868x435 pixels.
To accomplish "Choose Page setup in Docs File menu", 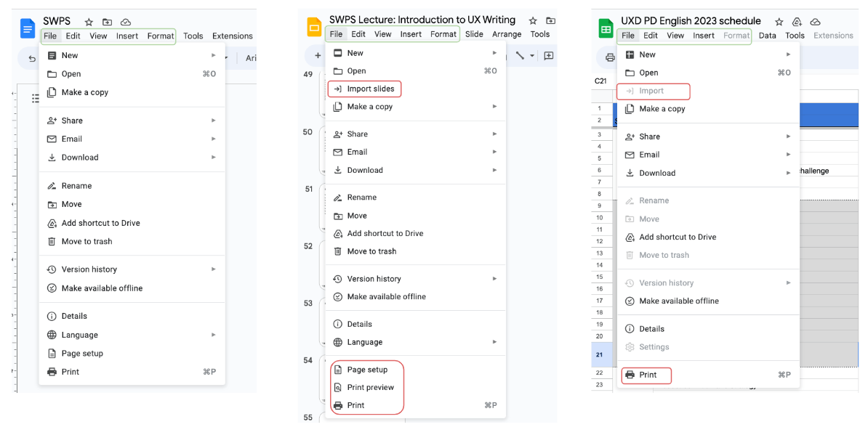I will 132,353.
